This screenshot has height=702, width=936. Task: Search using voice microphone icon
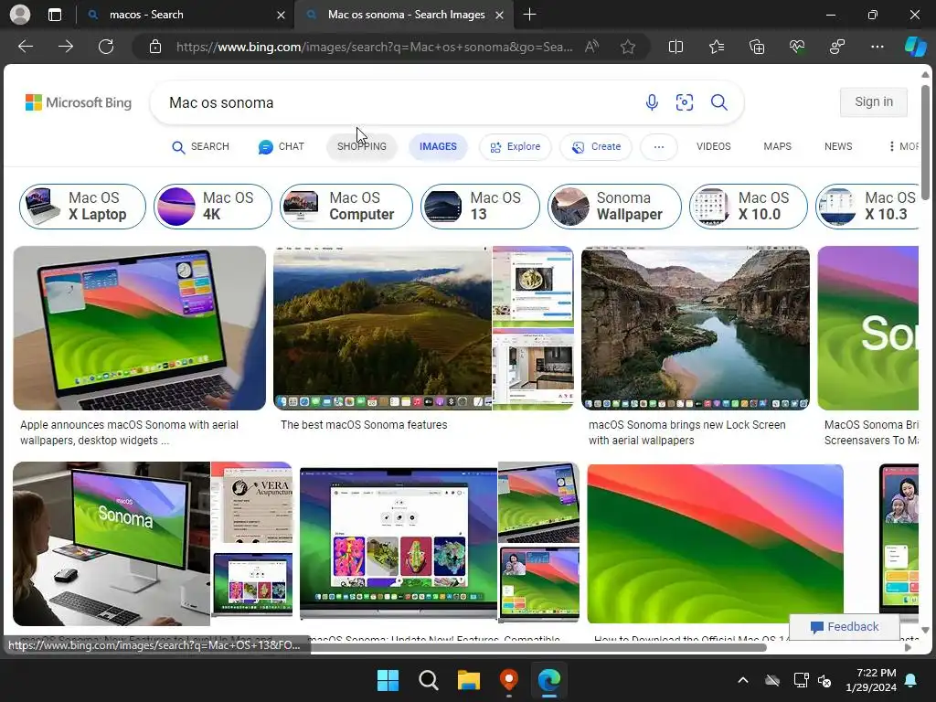pos(652,102)
